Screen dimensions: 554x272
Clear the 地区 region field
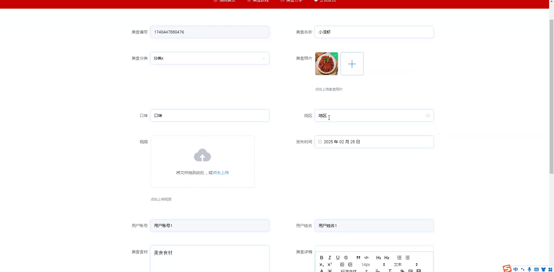click(428, 116)
